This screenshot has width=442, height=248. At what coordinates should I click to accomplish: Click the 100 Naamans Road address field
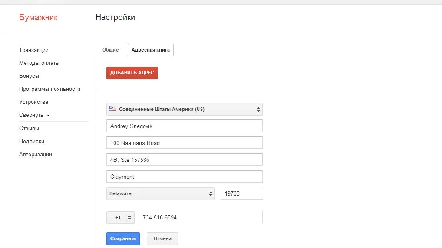tap(184, 143)
